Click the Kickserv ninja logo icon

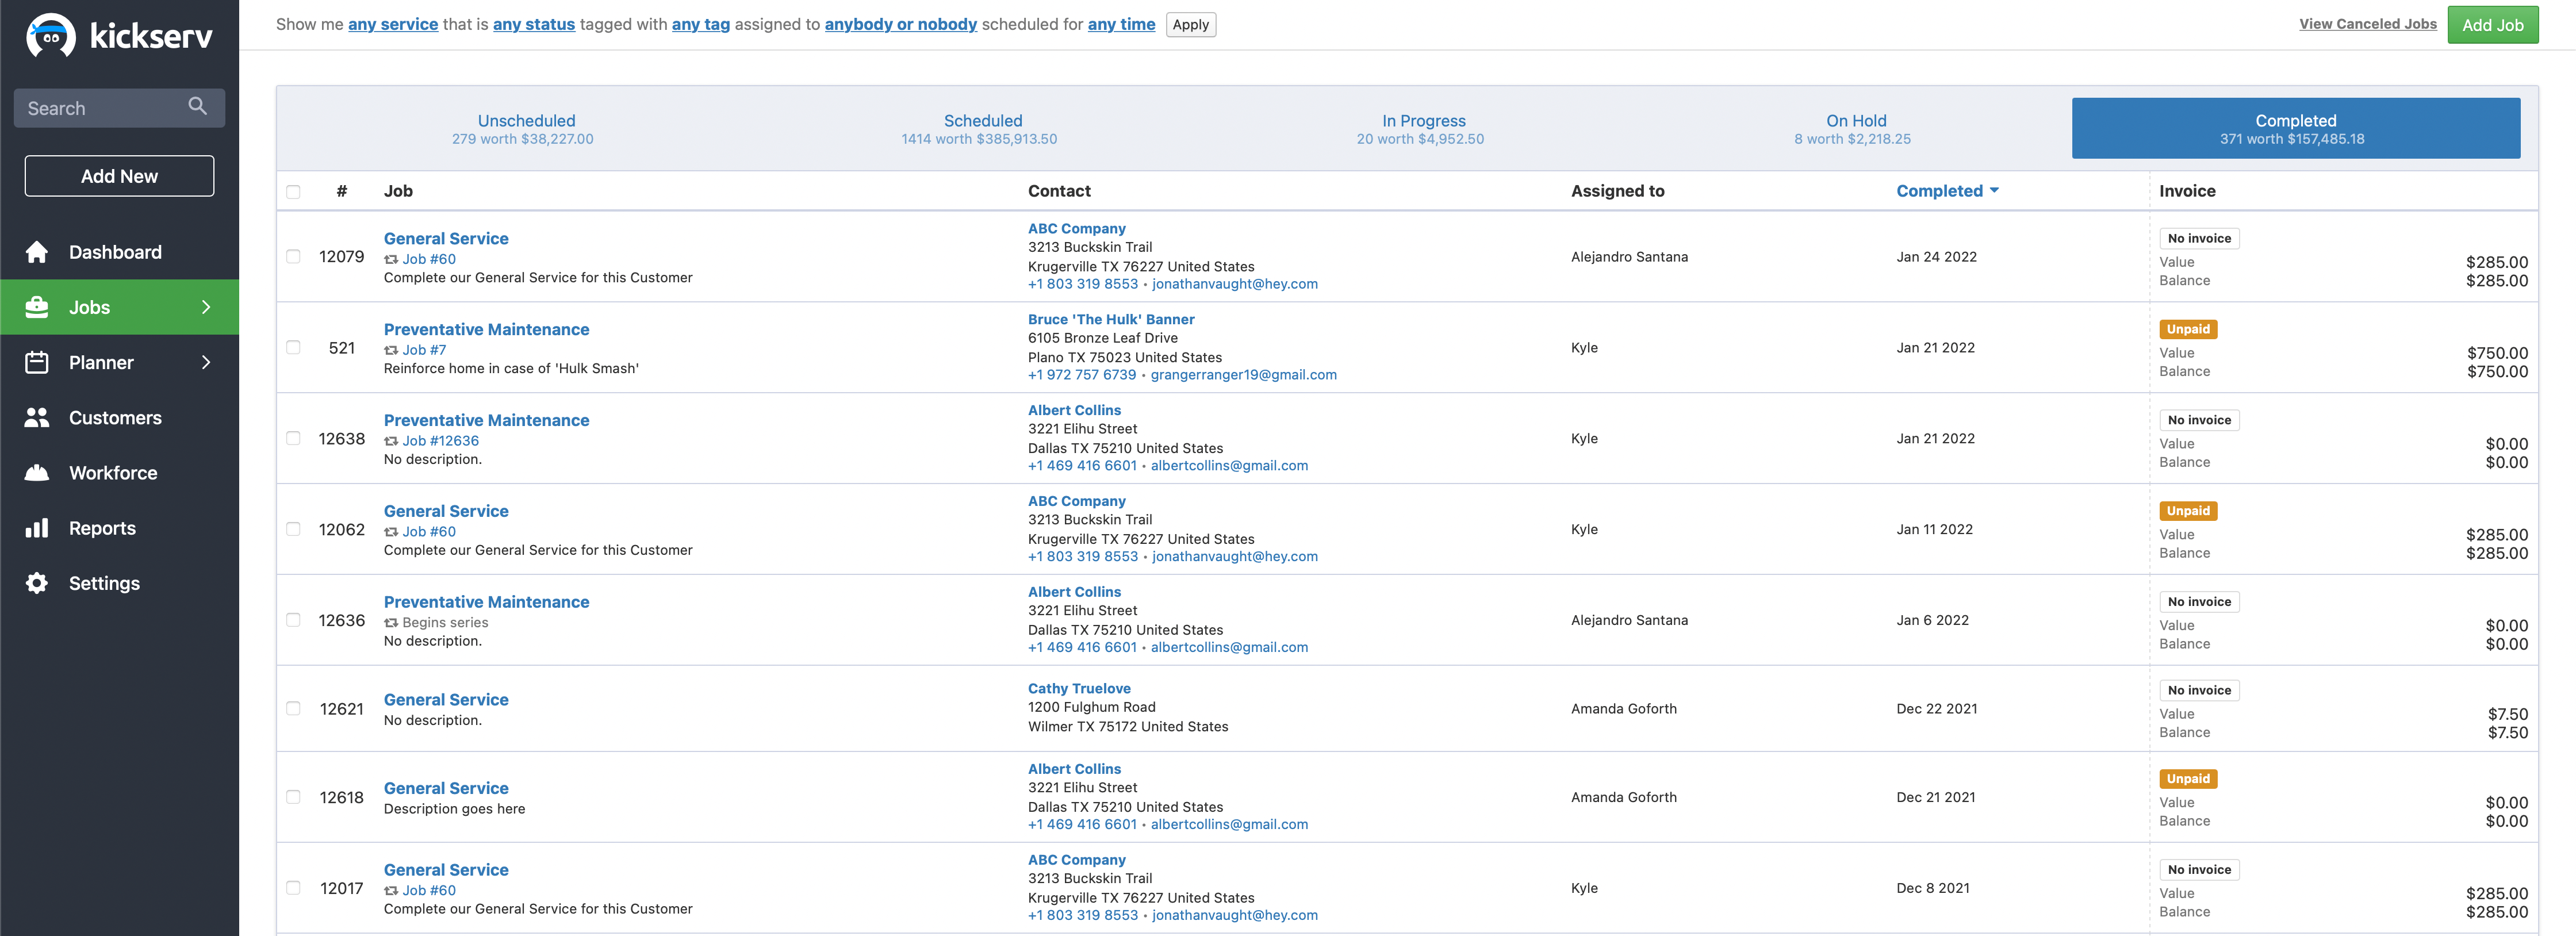click(x=50, y=36)
